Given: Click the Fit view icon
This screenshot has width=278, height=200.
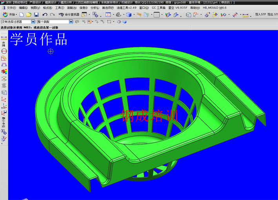Looking at the screenshot, I should tap(108, 15).
